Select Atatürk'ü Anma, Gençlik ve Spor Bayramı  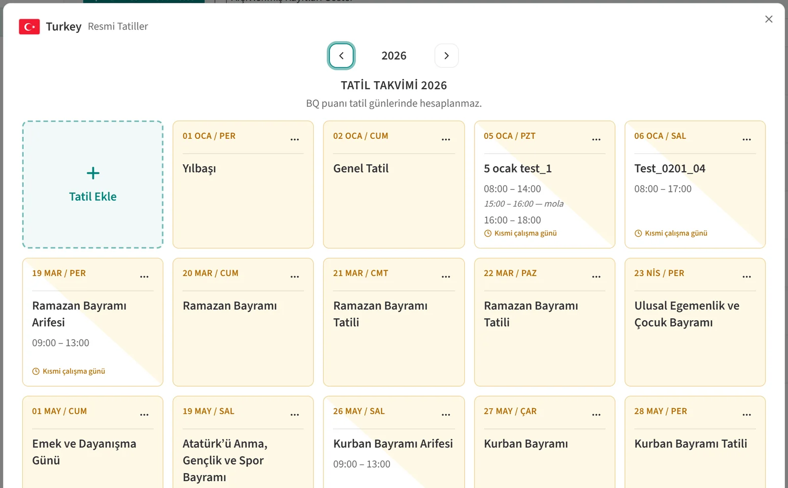point(225,460)
